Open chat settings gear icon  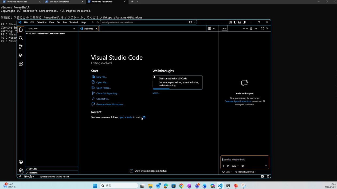(x=251, y=29)
